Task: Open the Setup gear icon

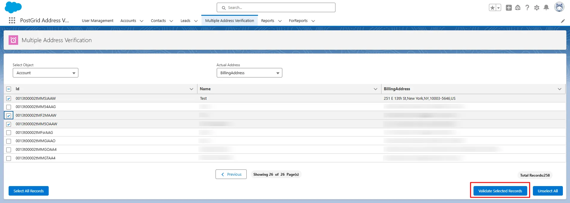Action: [537, 8]
